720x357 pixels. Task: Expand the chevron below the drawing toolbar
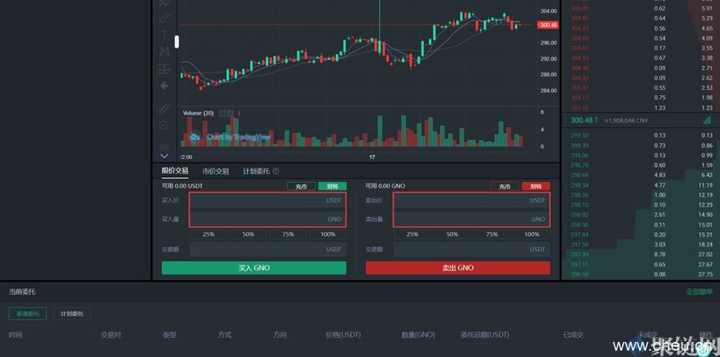click(x=165, y=157)
